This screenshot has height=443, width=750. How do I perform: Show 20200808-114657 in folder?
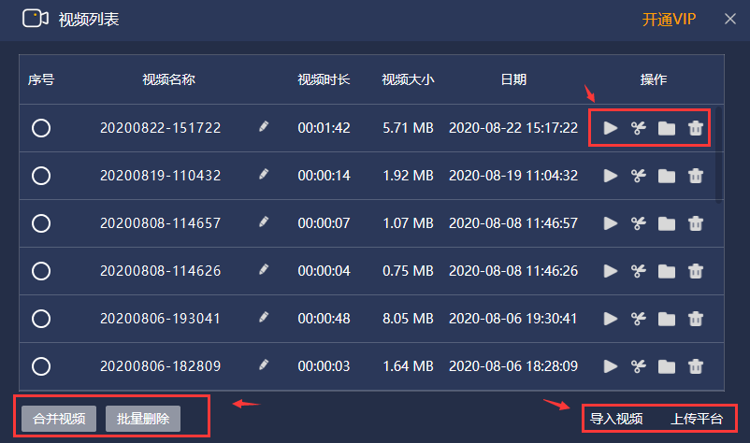(666, 223)
